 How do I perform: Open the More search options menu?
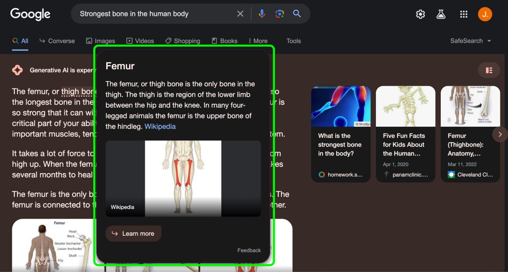pyautogui.click(x=258, y=41)
